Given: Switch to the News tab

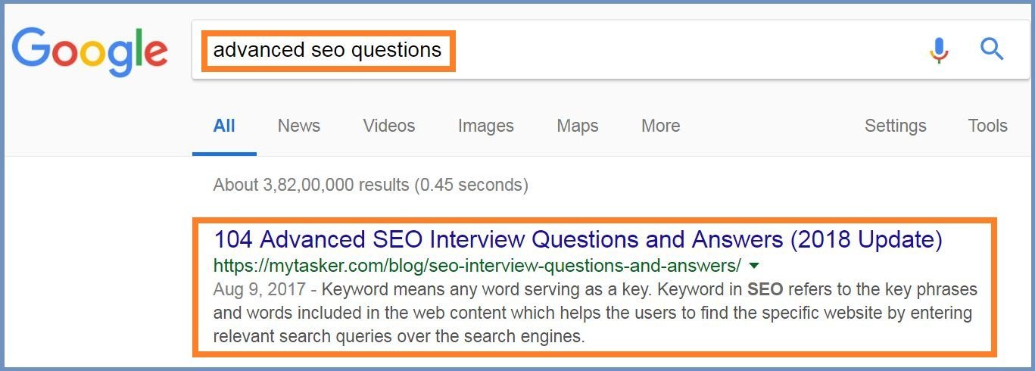Looking at the screenshot, I should pyautogui.click(x=298, y=126).
